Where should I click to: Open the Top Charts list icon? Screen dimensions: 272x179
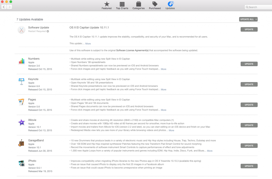coord(122,4)
